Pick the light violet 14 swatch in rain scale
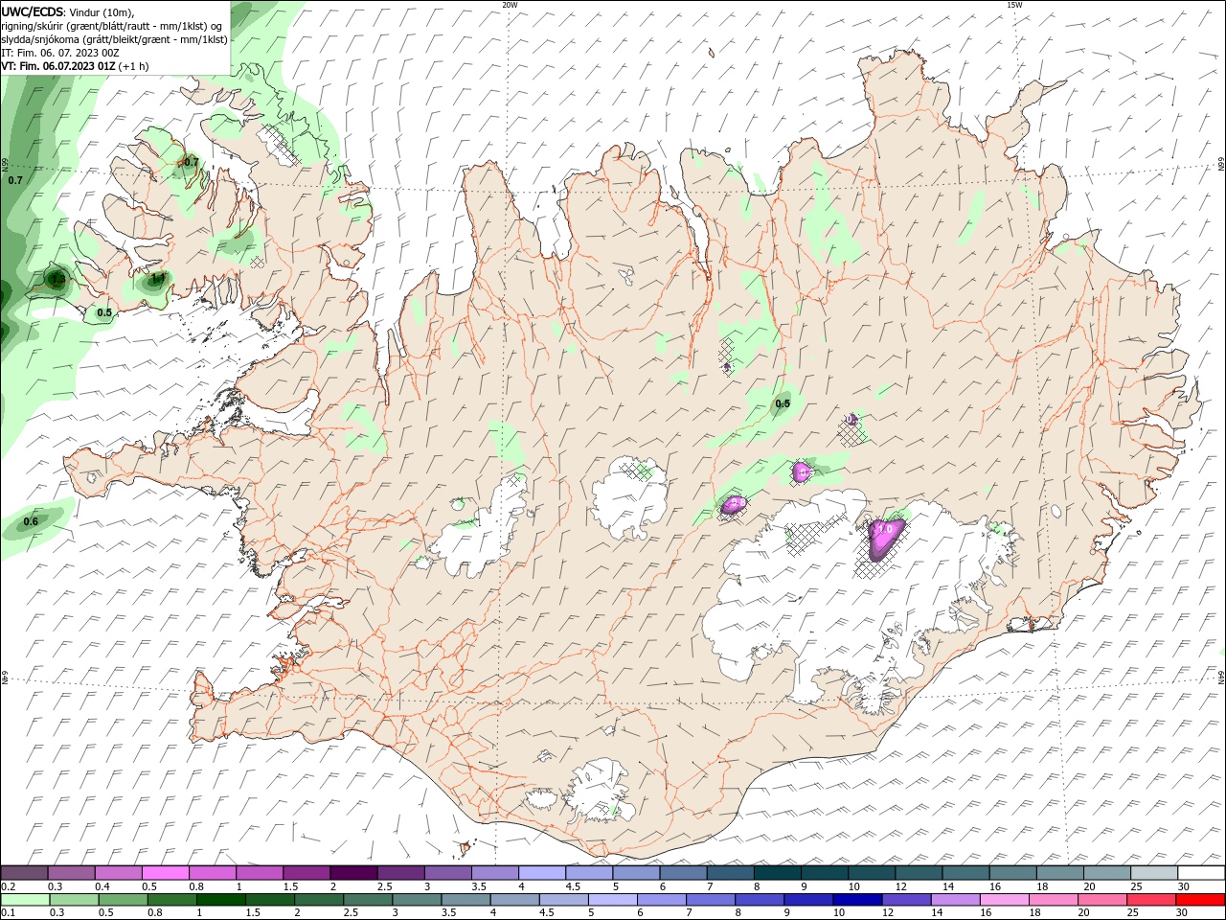This screenshot has height=920, width=1226. pyautogui.click(x=954, y=900)
